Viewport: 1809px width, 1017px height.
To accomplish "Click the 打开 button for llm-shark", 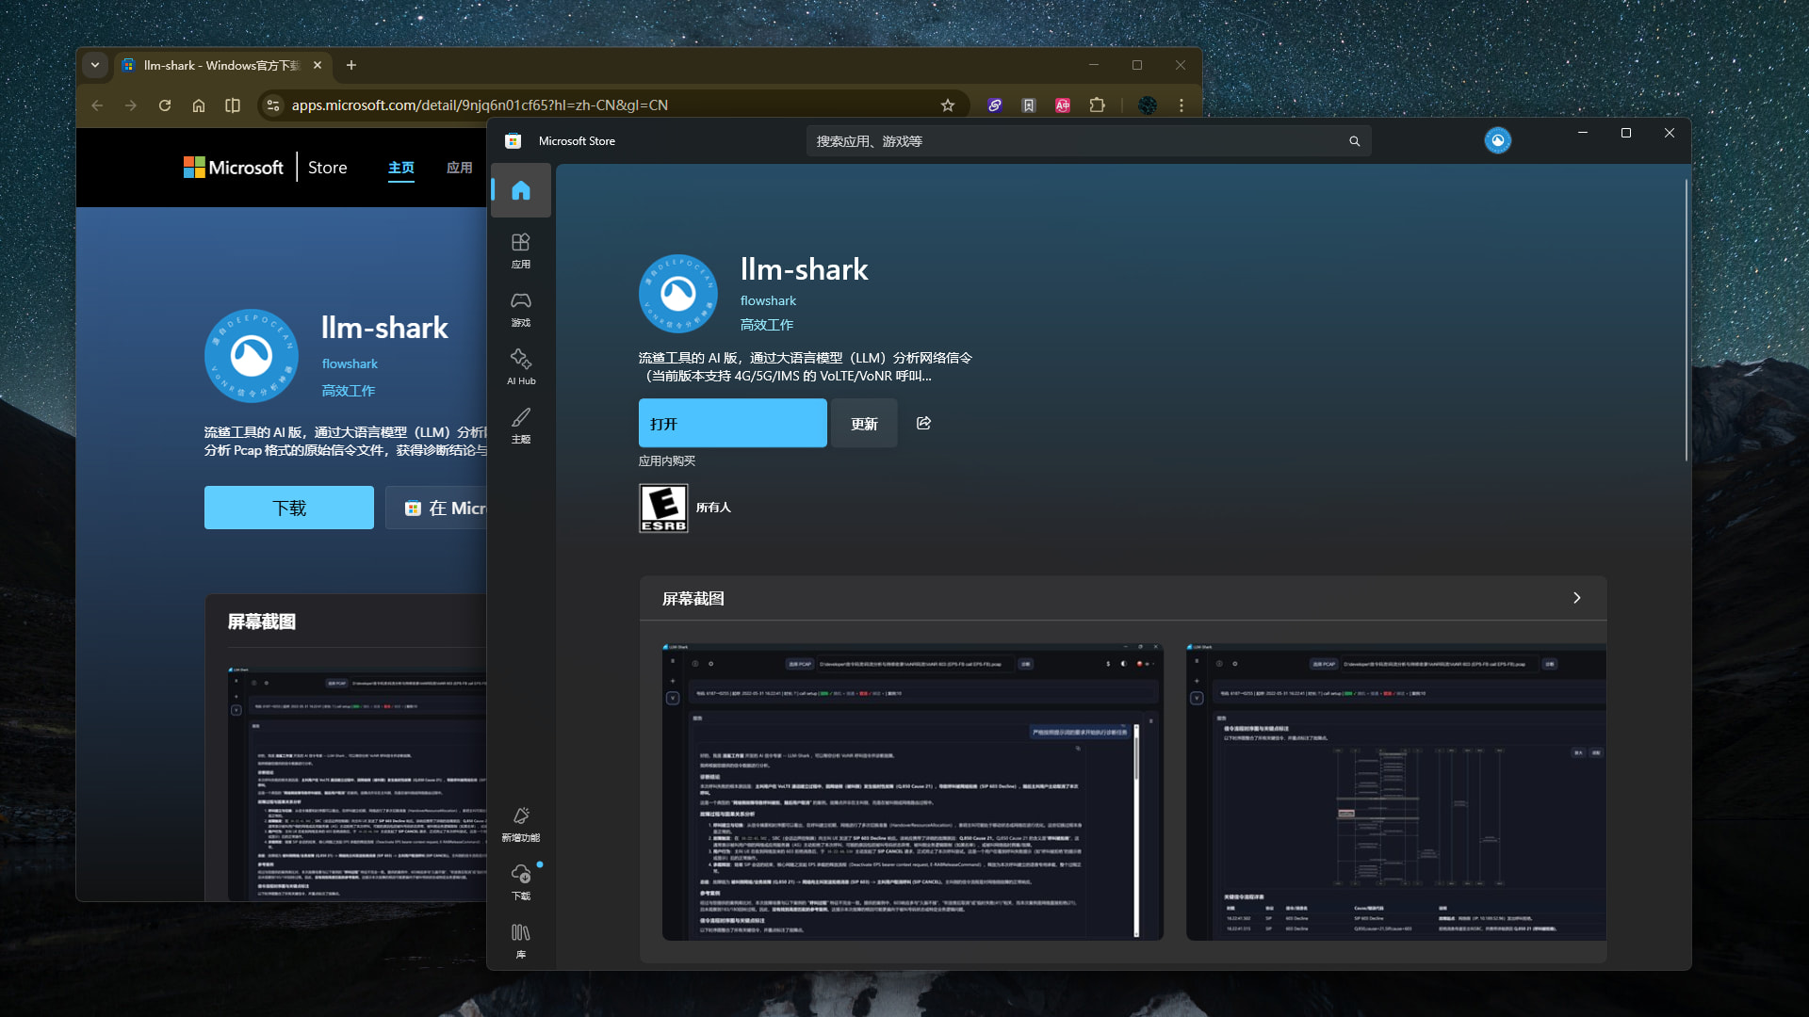I will pyautogui.click(x=732, y=424).
